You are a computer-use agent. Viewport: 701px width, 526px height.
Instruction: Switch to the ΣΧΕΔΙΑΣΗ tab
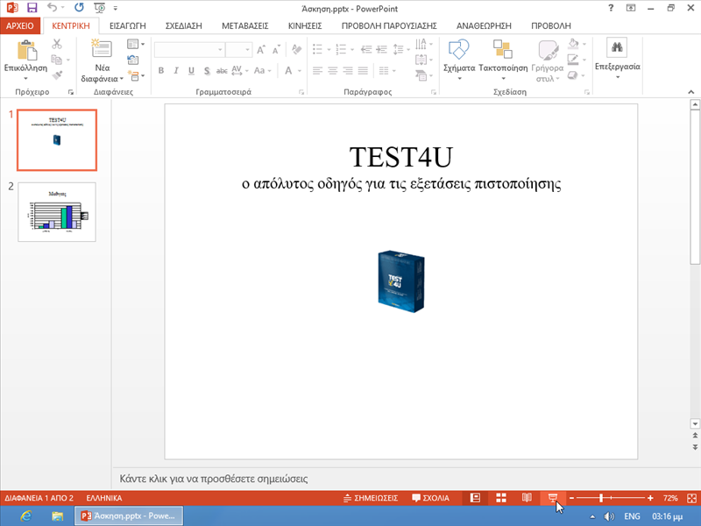tap(184, 26)
